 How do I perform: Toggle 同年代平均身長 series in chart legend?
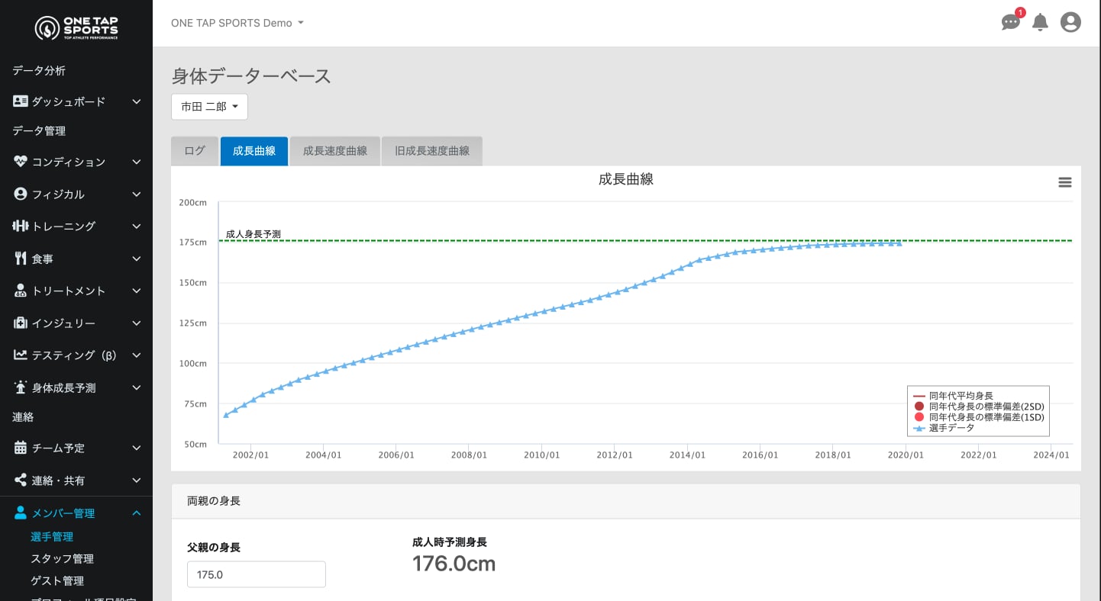click(961, 396)
